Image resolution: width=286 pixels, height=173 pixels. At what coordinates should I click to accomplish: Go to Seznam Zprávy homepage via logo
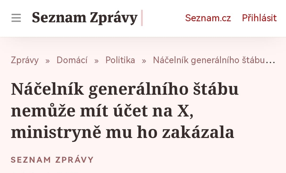coord(85,18)
